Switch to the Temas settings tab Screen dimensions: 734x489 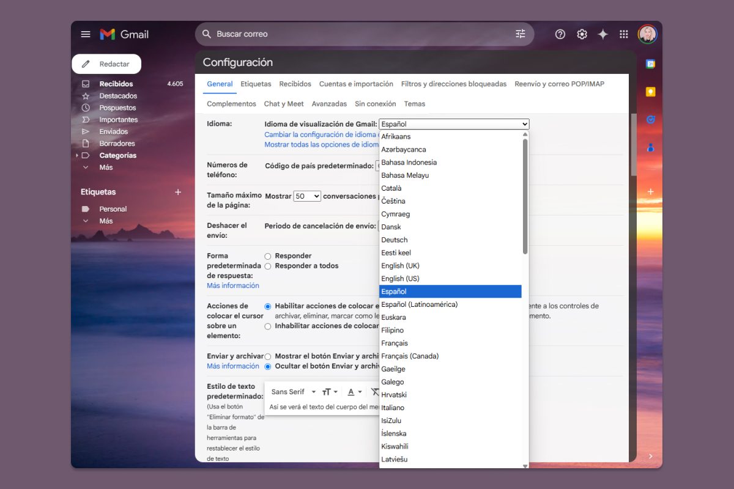tap(415, 103)
